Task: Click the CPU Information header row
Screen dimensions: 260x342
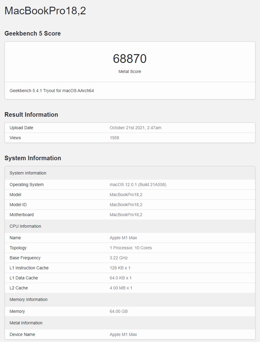Action: pos(25,226)
